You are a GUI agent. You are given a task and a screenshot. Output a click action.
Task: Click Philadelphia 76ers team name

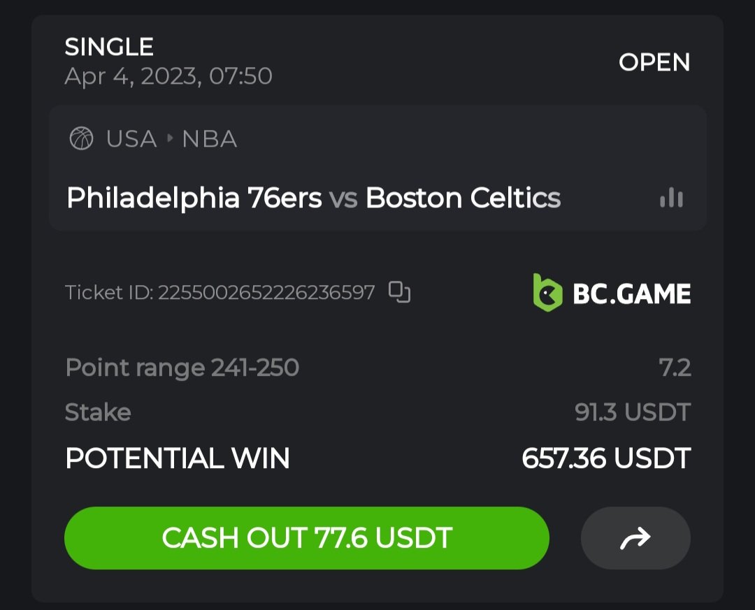coord(194,198)
